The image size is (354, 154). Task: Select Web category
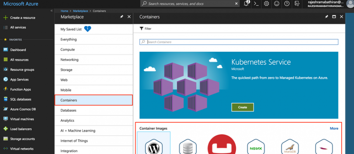[93, 80]
